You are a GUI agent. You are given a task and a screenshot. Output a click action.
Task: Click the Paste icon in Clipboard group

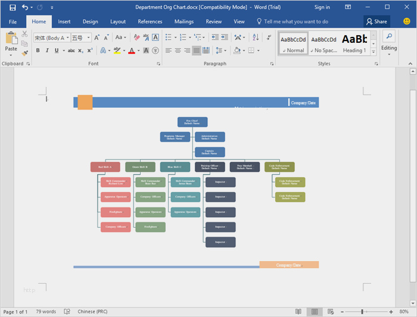[11, 39]
